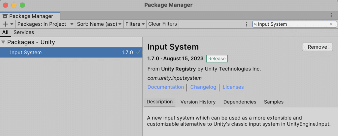Open the toolbar three-dot options menu

coord(247,24)
